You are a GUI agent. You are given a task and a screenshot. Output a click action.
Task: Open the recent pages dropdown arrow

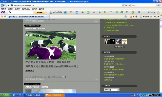coord(8,5)
